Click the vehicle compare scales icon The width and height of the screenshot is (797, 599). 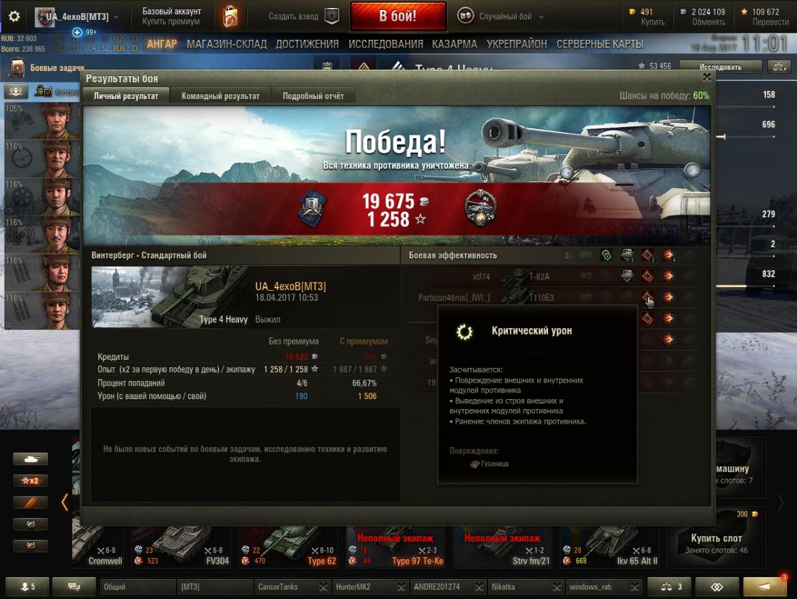tap(777, 66)
